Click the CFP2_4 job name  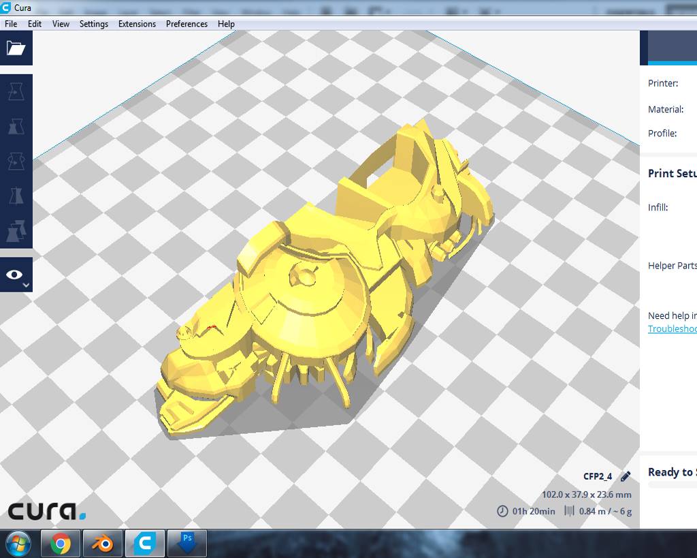(598, 476)
